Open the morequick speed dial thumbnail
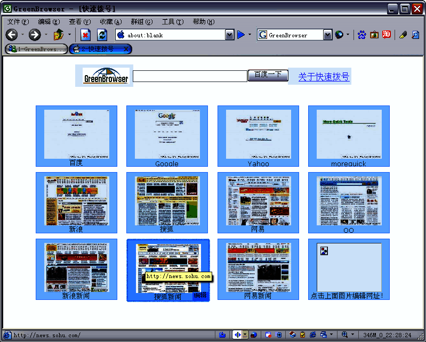 tap(349, 134)
